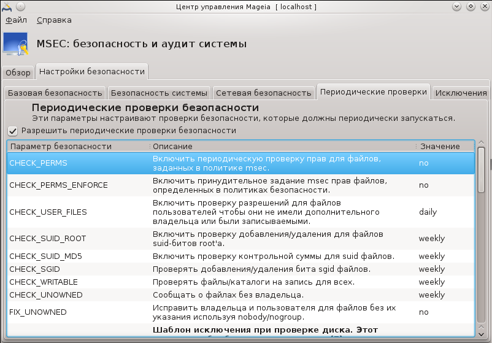The image size is (492, 343).
Task: Sort by Параметр безопасности column header
Action: pyautogui.click(x=79, y=146)
